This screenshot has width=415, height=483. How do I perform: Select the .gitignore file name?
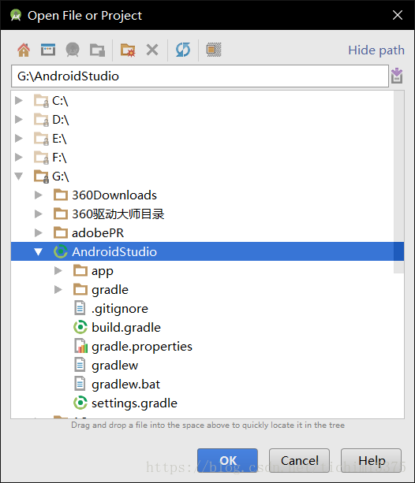coord(120,309)
